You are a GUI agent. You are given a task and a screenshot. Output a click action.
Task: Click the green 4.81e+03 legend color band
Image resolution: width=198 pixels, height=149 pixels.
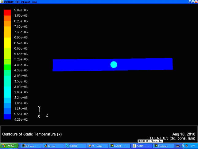coord(7,67)
